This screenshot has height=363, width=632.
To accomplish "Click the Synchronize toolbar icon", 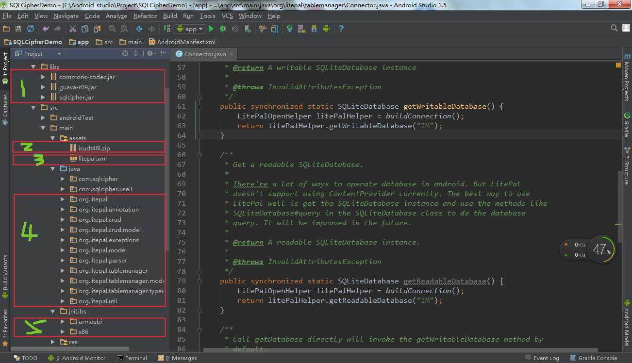I will [31, 29].
